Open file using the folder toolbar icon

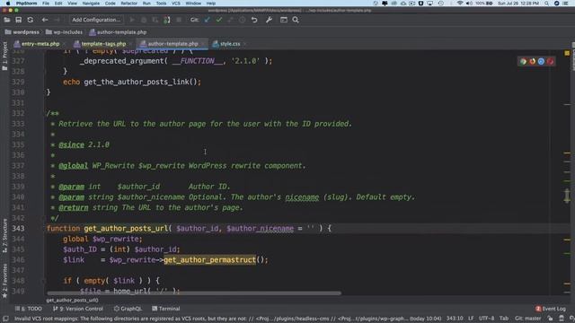pyautogui.click(x=7, y=20)
